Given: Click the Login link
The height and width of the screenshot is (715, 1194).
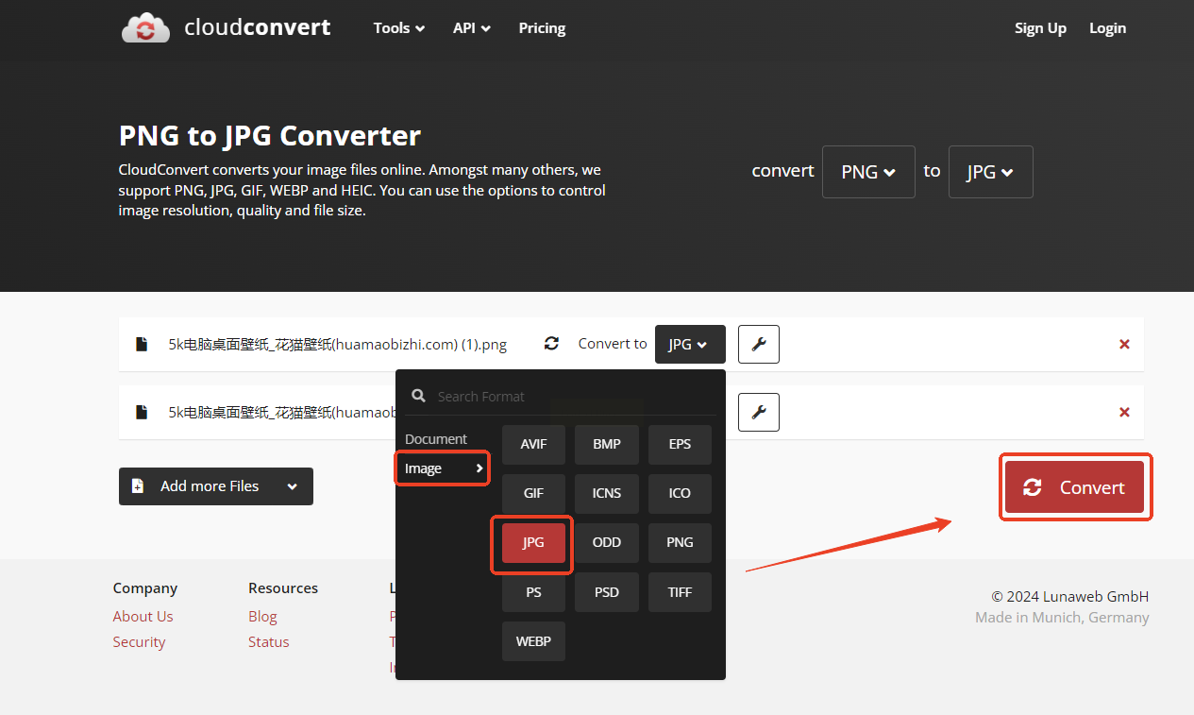Looking at the screenshot, I should [x=1107, y=28].
